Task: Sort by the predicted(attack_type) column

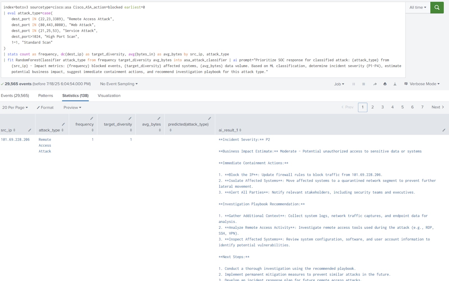Action: point(171,130)
